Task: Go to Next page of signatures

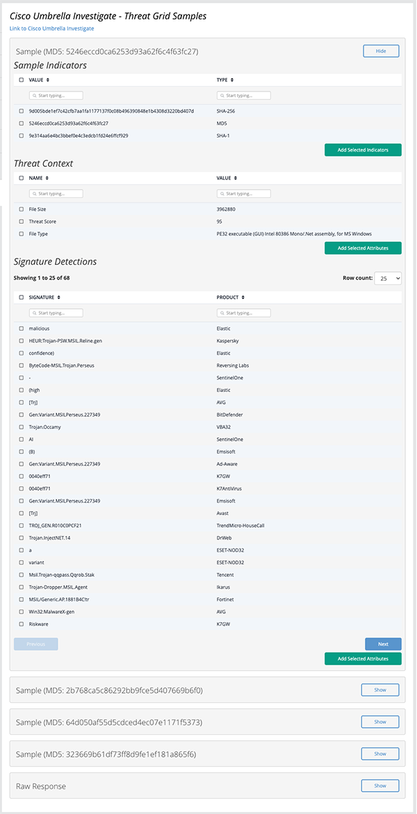Action: click(x=383, y=644)
